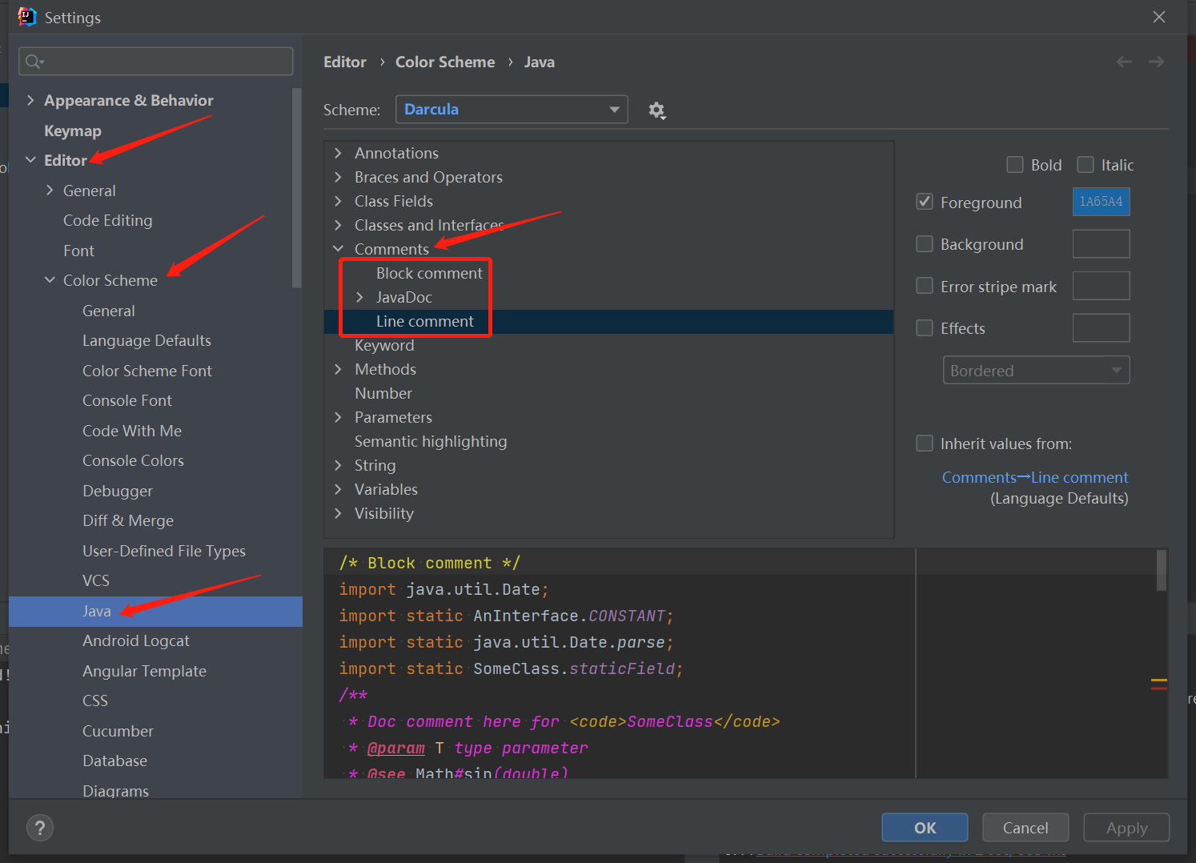The height and width of the screenshot is (863, 1196).
Task: Toggle Inherit values from checkbox
Action: (925, 444)
